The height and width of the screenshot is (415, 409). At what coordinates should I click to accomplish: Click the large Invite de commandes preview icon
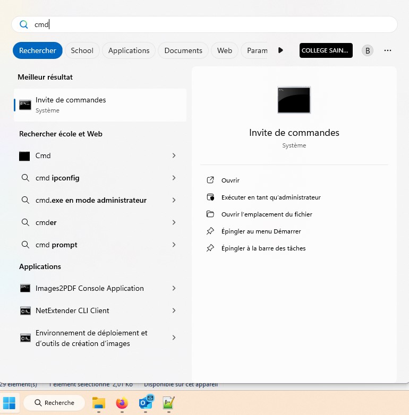294,100
